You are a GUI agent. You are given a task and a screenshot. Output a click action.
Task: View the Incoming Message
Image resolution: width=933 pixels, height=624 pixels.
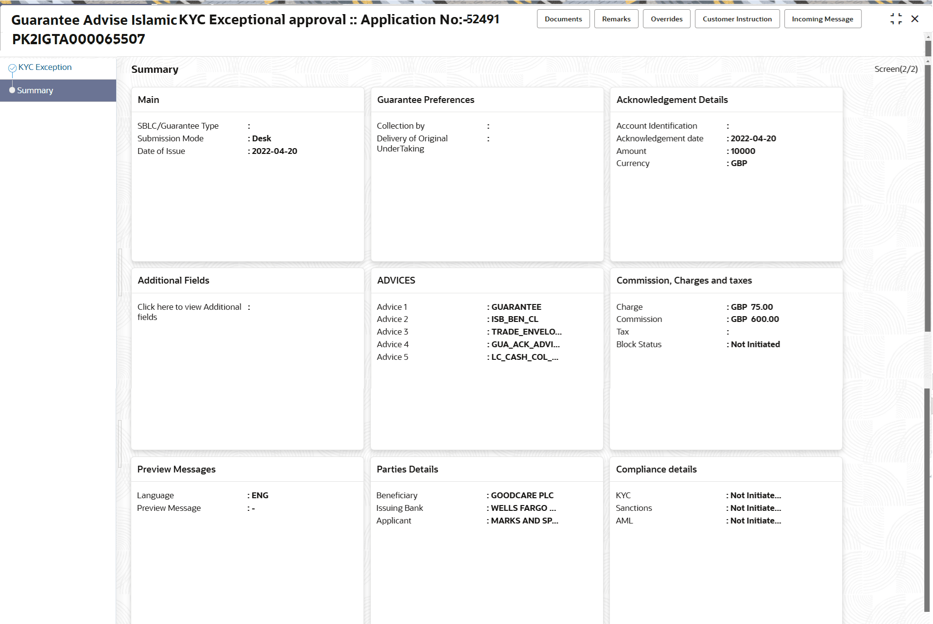tap(823, 18)
